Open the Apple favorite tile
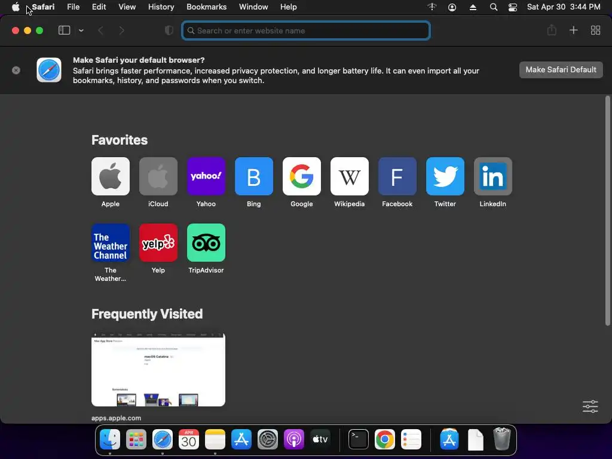The image size is (612, 459). coord(111,176)
